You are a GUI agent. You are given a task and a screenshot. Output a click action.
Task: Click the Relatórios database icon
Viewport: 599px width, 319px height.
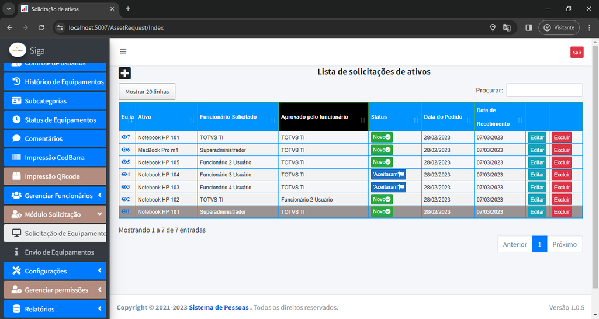tap(16, 308)
